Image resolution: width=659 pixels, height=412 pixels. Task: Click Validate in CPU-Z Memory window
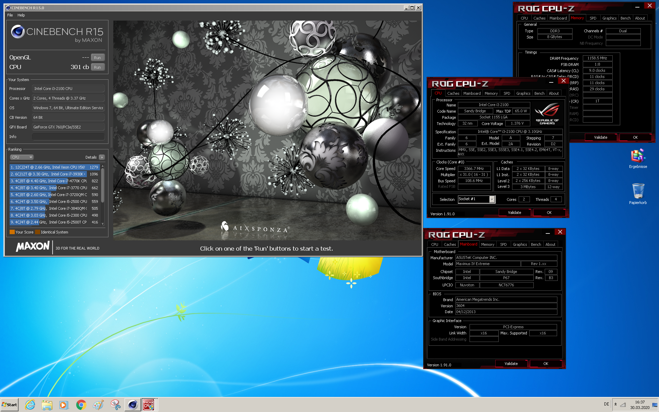601,137
